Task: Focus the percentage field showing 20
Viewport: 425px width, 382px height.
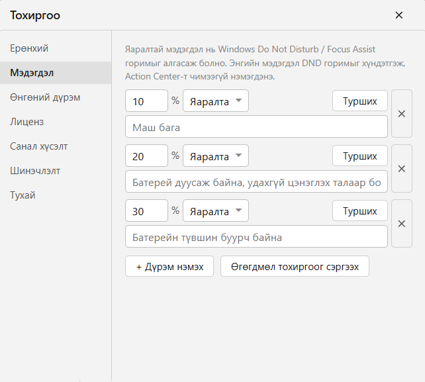Action: point(147,156)
